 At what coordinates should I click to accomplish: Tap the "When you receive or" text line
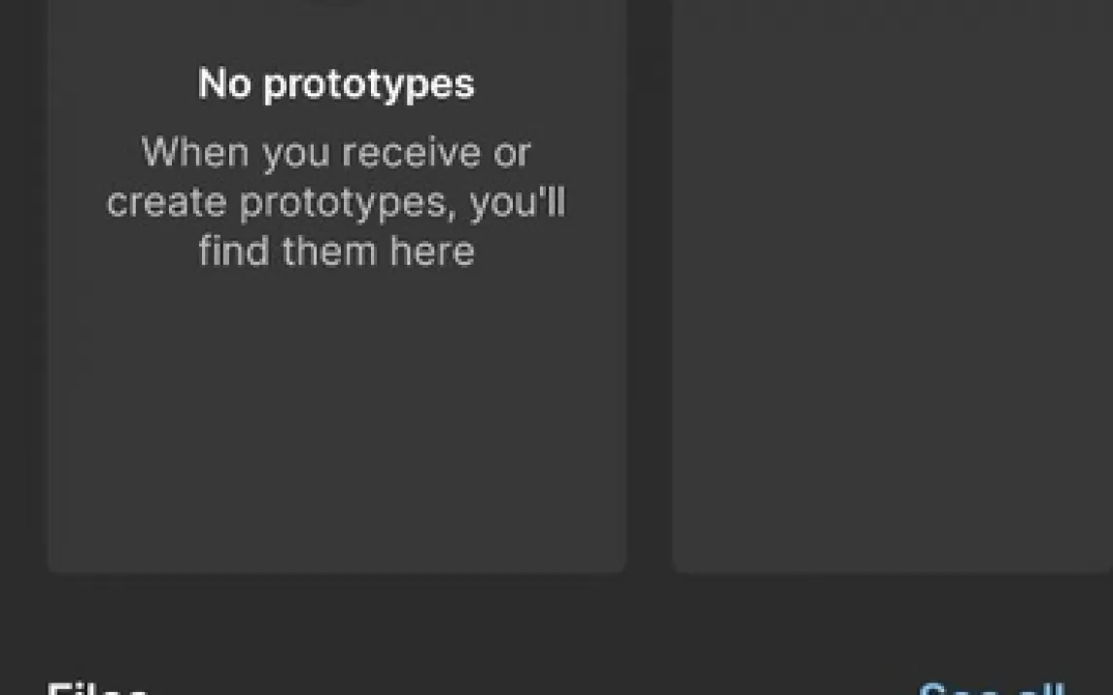(336, 152)
